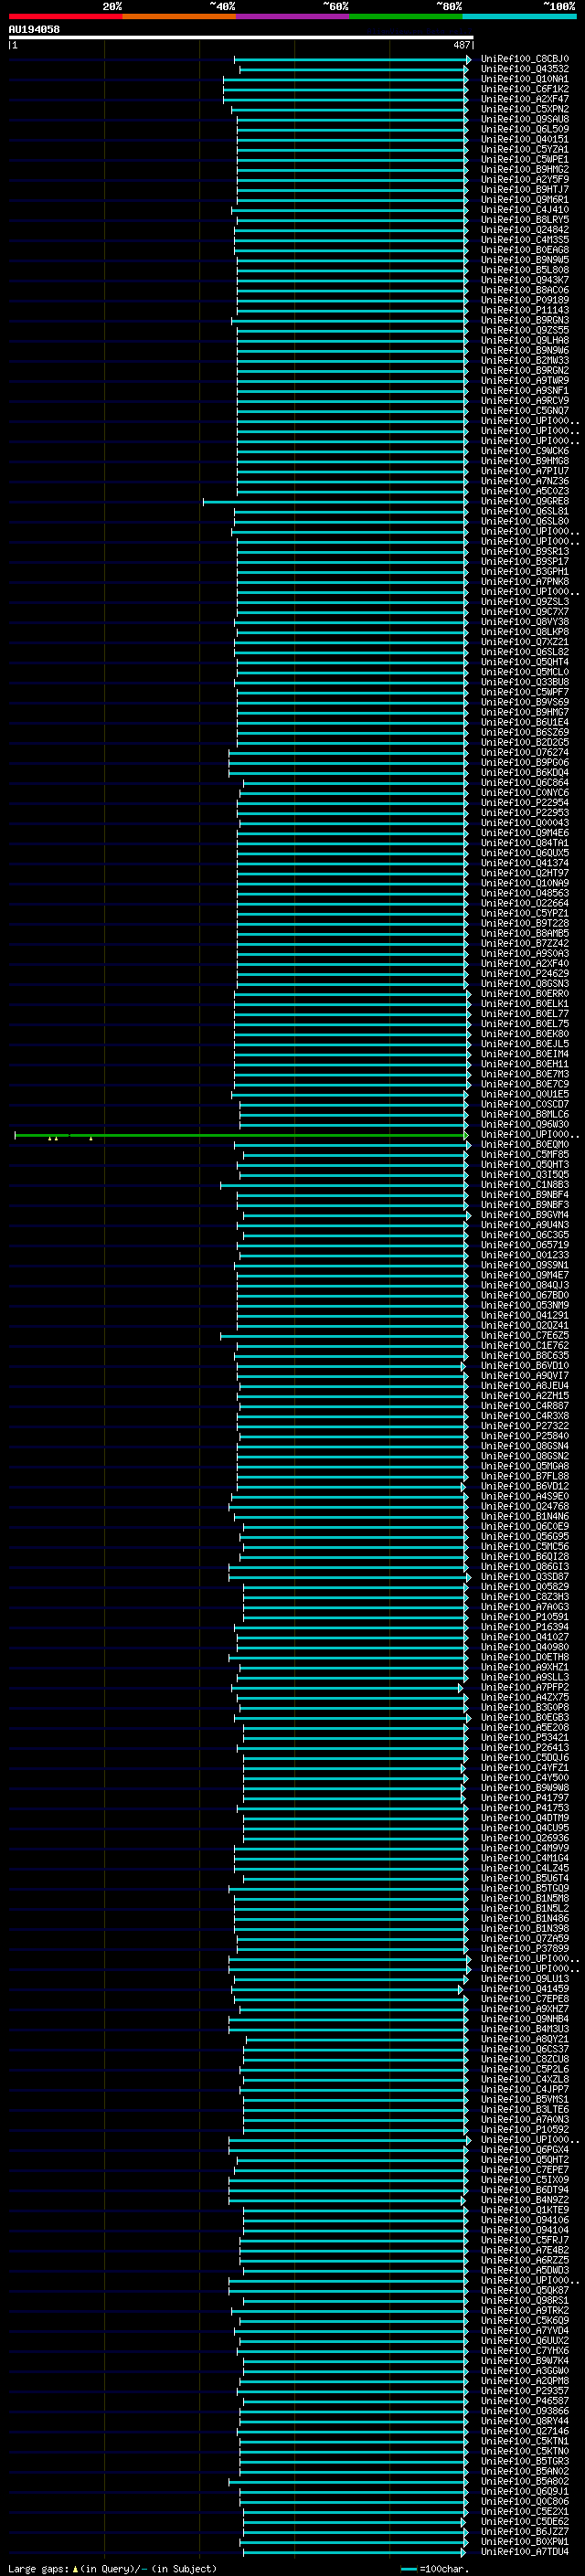Screen dimensions: 585x2576
Task: Click the purple ~60% identity legend segment
Action: click(x=293, y=16)
